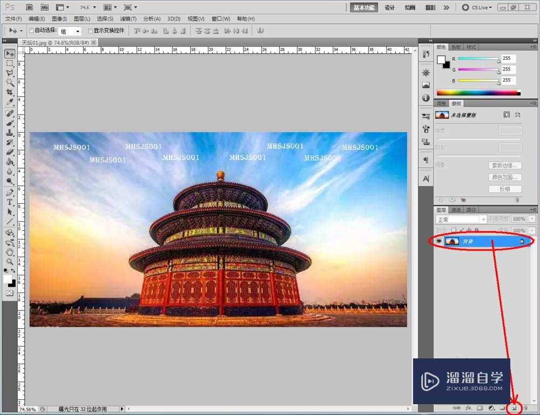Open the Color panel options menu
Screen dimensions: 540x415
click(x=534, y=47)
